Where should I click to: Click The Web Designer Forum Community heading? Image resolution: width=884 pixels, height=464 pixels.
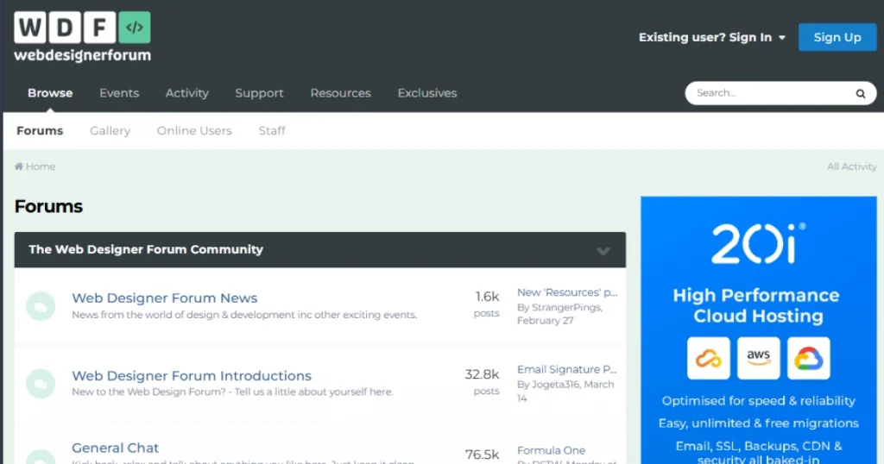145,249
